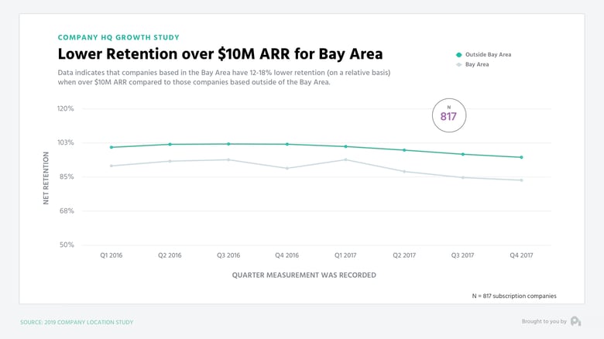Select the Bay Area Q1 2017 data point
Screen dimensions: 604x339
pyautogui.click(x=345, y=159)
